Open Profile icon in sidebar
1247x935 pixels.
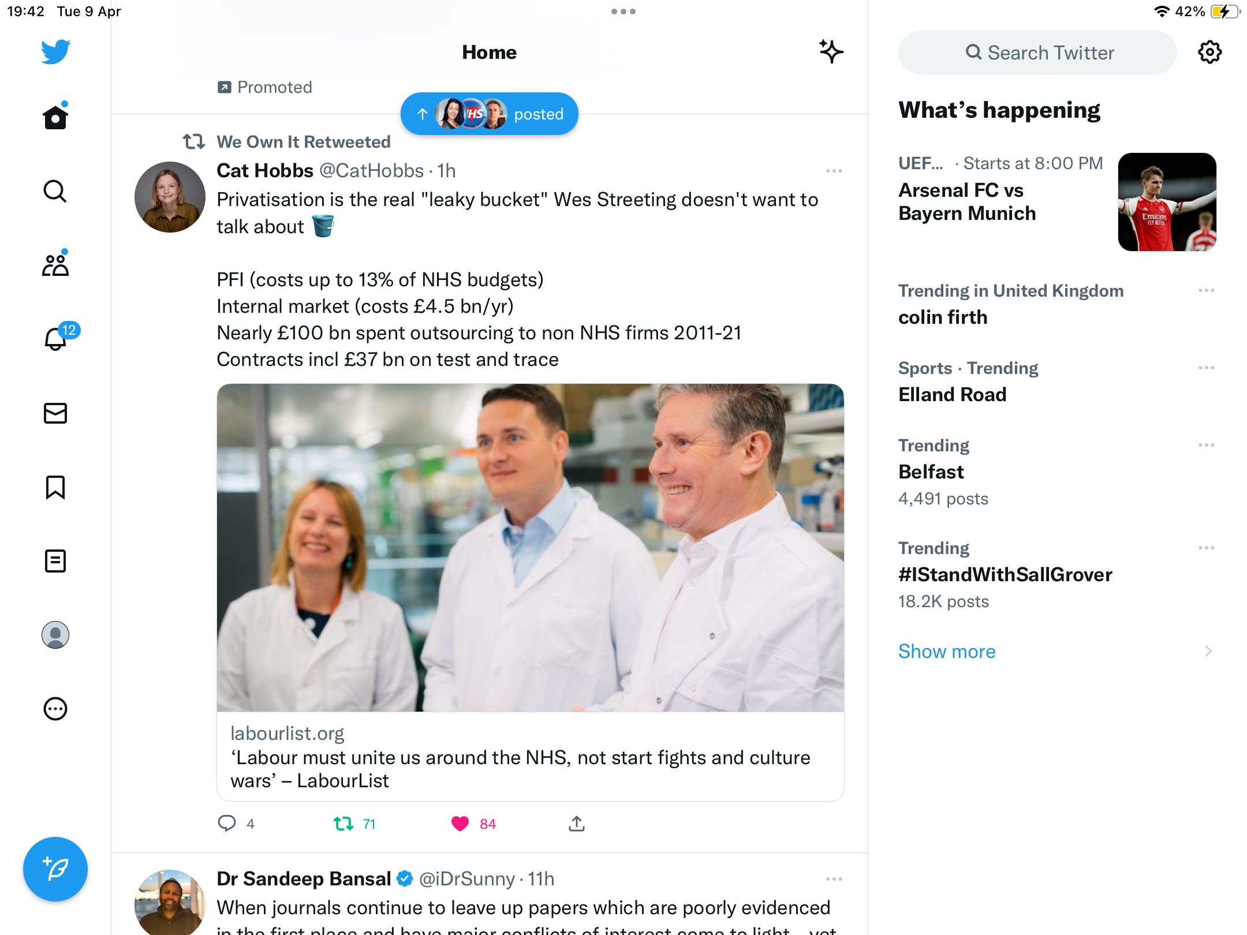tap(55, 635)
